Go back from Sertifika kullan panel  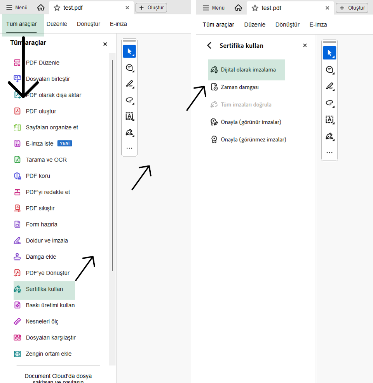(x=209, y=45)
